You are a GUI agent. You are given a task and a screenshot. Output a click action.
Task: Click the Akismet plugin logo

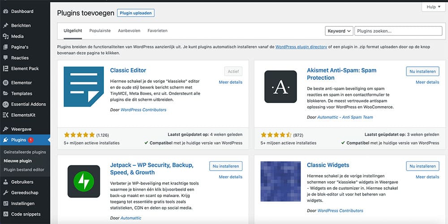pos(280,86)
